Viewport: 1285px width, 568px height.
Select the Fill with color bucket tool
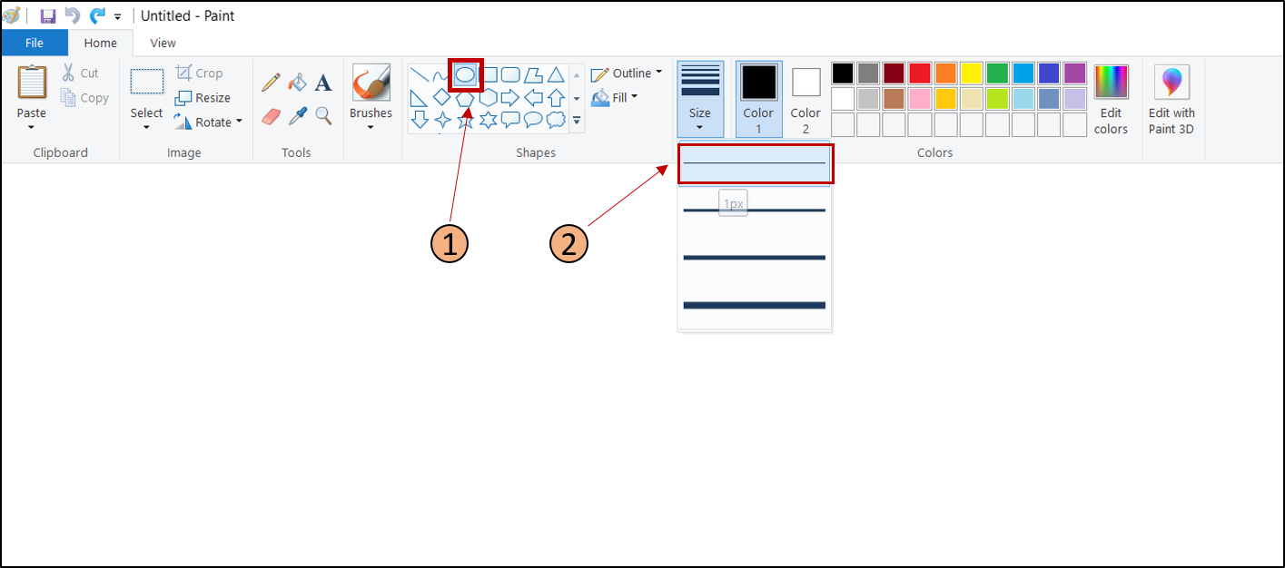pyautogui.click(x=297, y=83)
